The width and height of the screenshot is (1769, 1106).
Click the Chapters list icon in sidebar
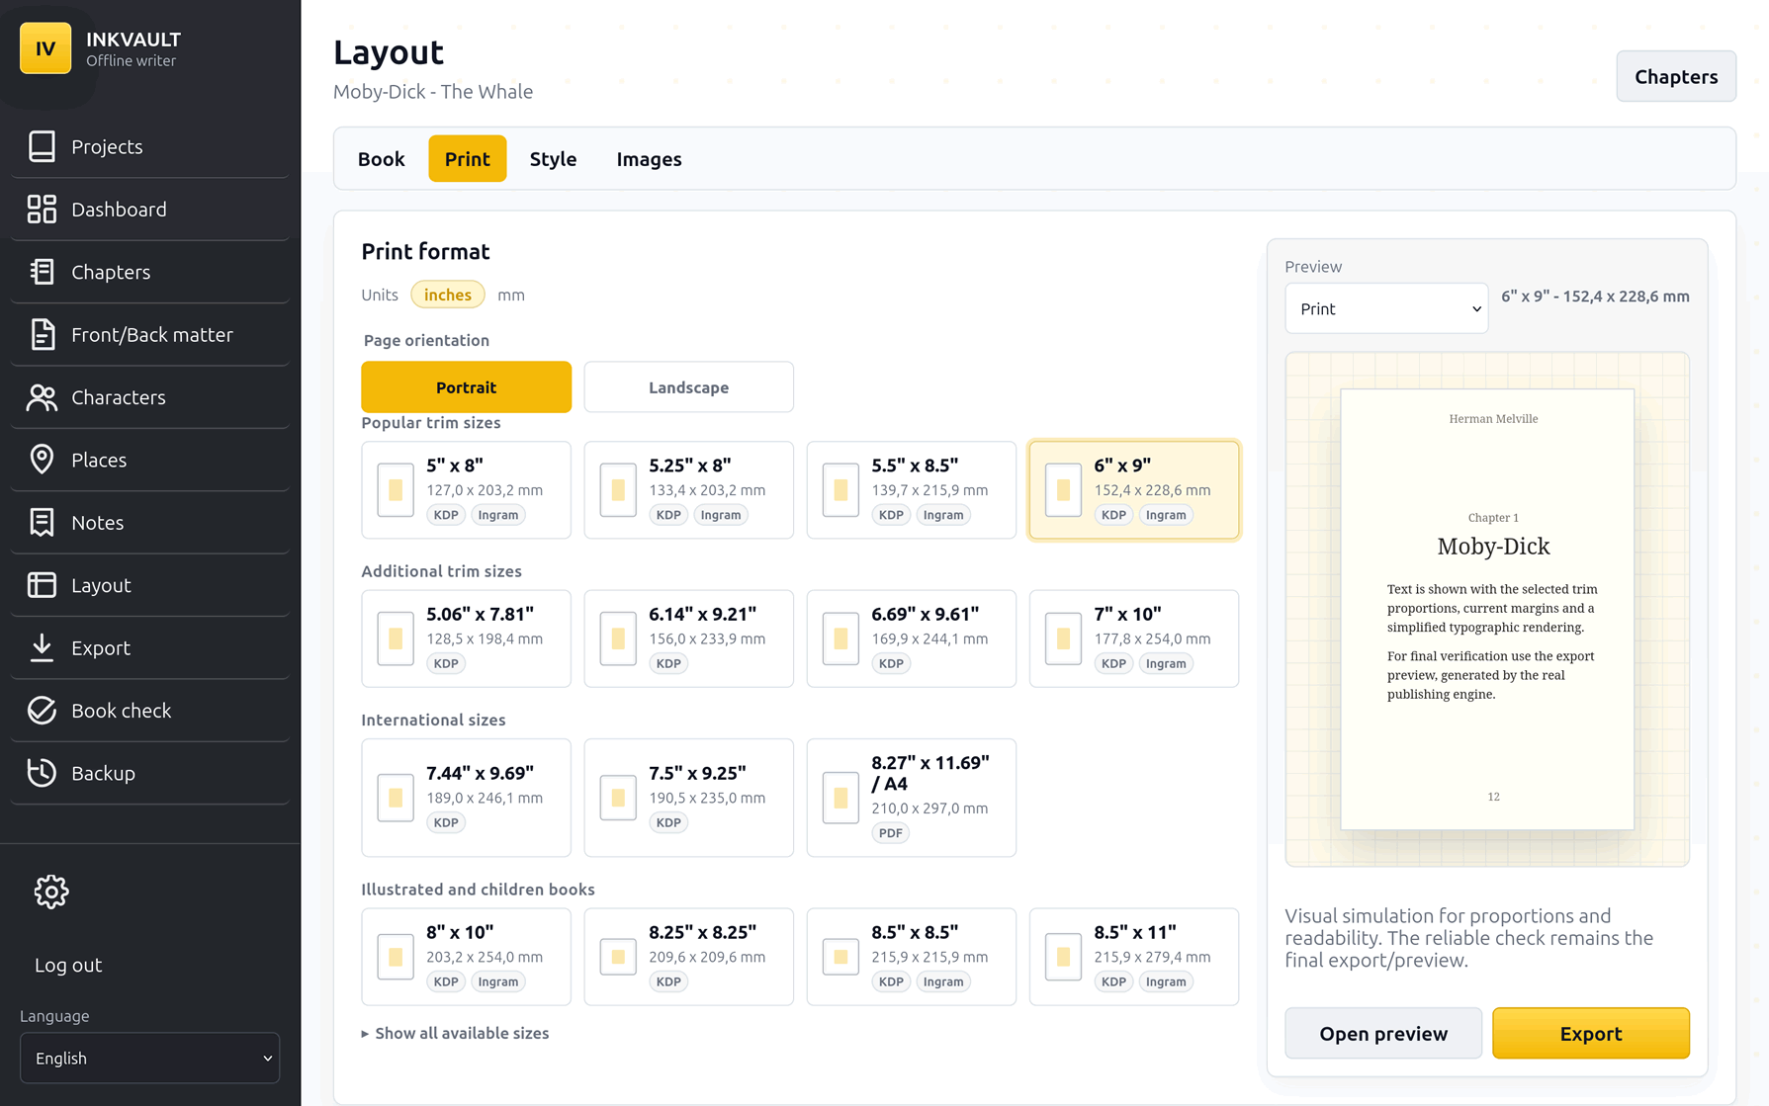42,271
